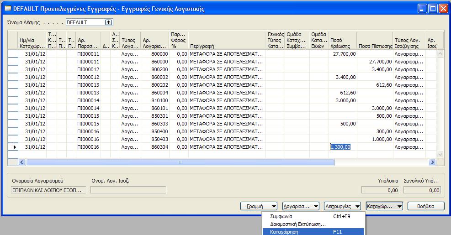
Task: Click the Τύπος Λογα... column header
Action: coord(130,40)
